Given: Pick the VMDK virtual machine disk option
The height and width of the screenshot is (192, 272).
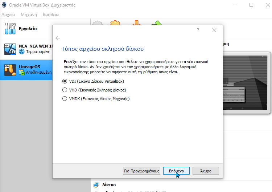Looking at the screenshot, I should pos(96,99).
